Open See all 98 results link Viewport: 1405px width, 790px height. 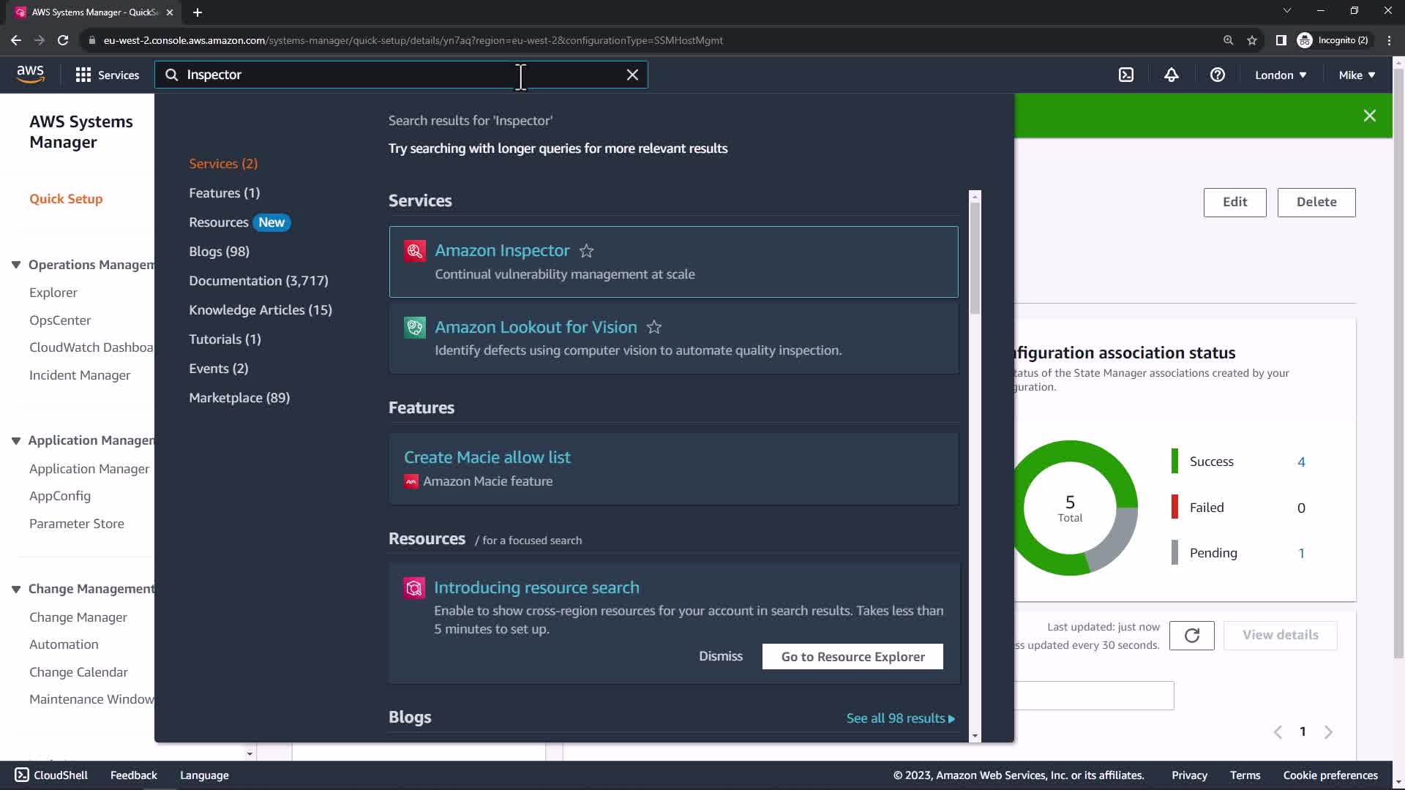[900, 718]
